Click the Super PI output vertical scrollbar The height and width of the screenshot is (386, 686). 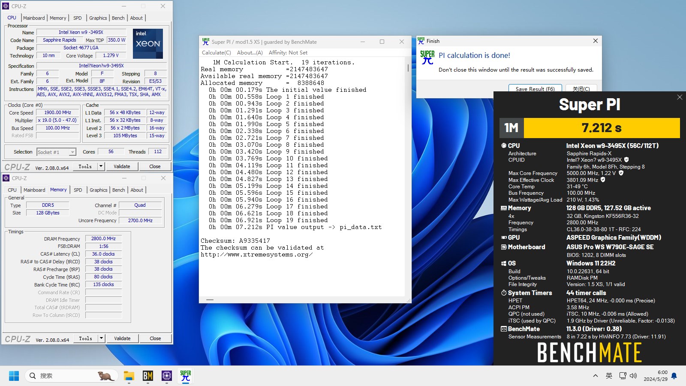(x=408, y=176)
